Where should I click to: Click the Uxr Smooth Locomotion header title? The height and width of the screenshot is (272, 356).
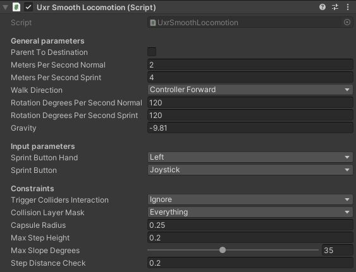pos(96,8)
